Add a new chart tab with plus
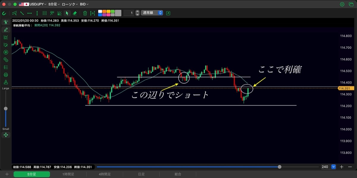Screen dimensions: 357x178 (x=7, y=174)
